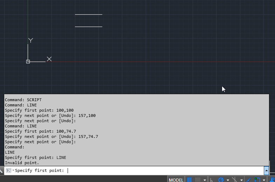The width and height of the screenshot is (275, 182).
Task: Click the command line prompt icon
Action: point(8,170)
